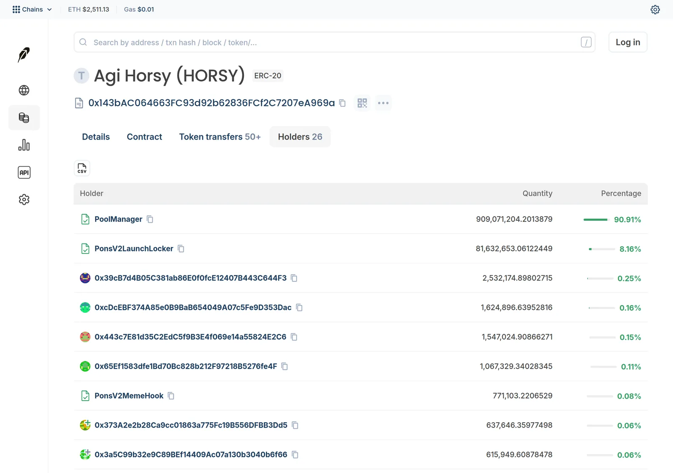Click the PoolManager verified contract icon
673x473 pixels.
(85, 219)
